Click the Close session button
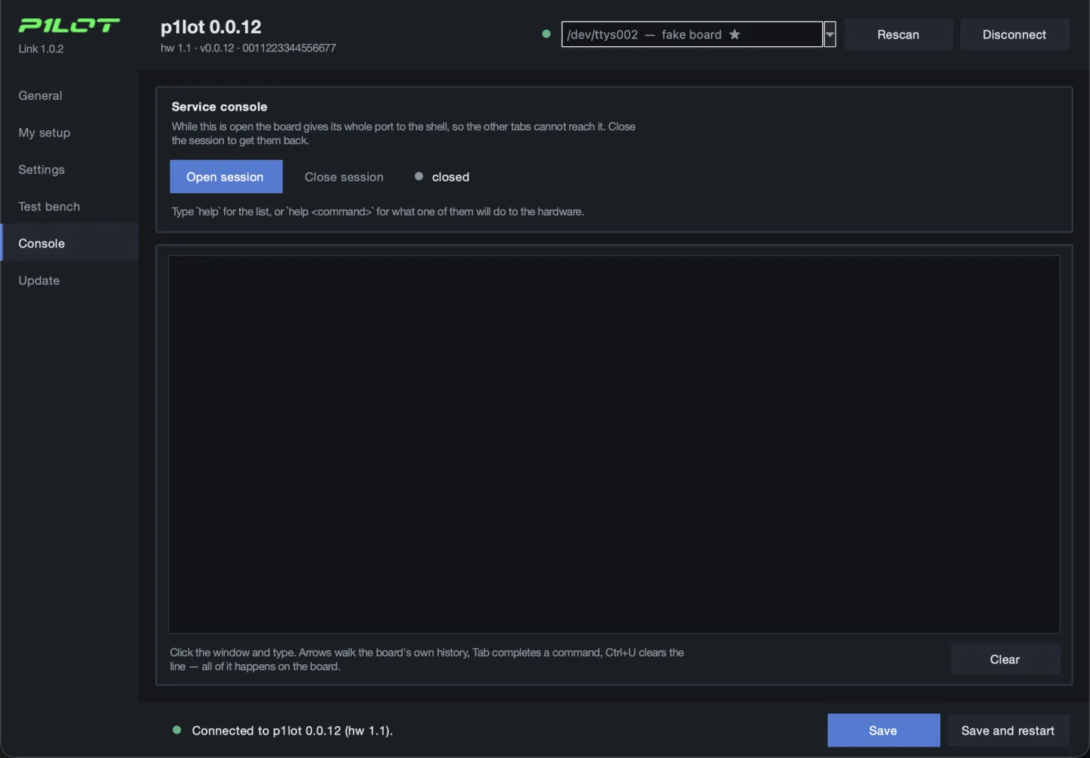Screen dimensions: 1090x758 [x=344, y=176]
